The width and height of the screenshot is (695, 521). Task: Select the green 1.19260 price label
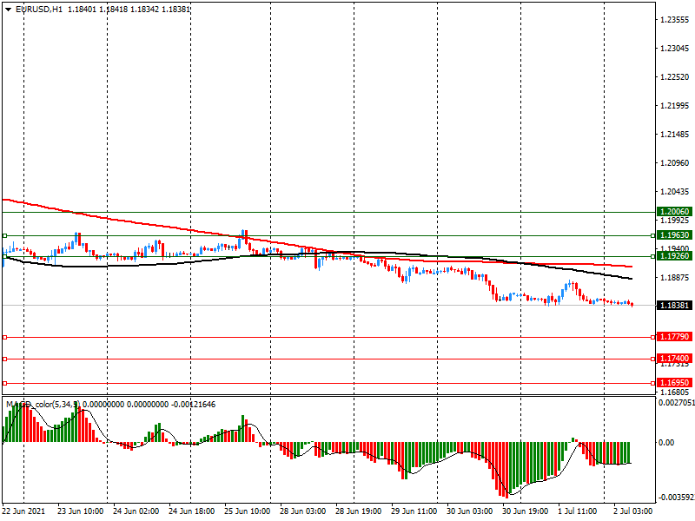(674, 256)
